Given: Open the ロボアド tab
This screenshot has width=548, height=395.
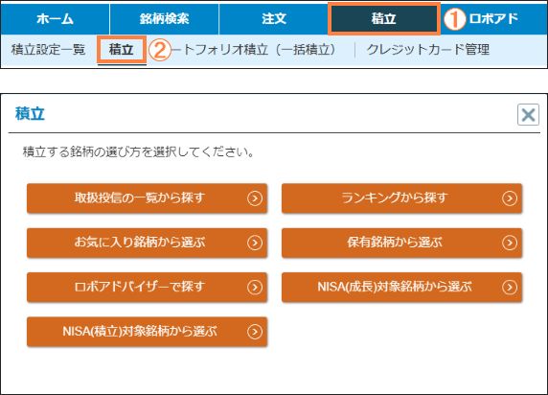Looking at the screenshot, I should pyautogui.click(x=493, y=18).
